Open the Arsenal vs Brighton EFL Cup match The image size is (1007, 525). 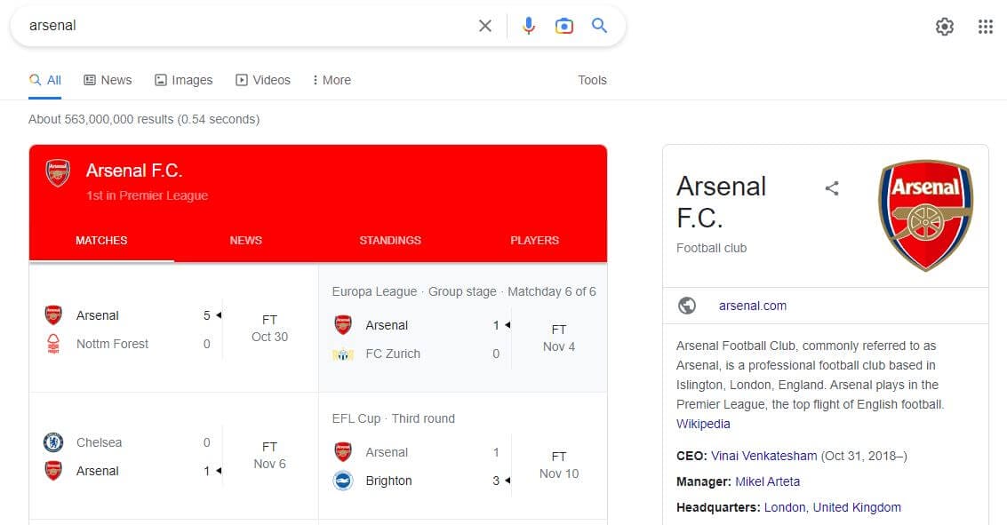click(462, 457)
